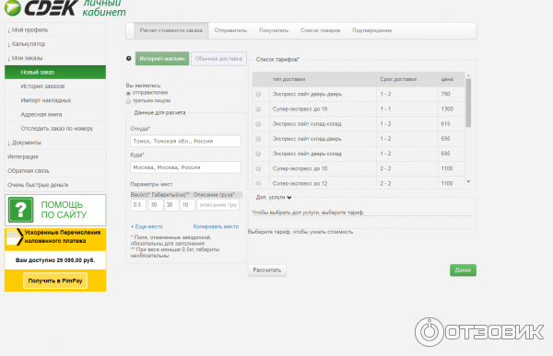
Task: Choose the Супер-экспресс до 18 tariff radio
Action: (x=258, y=109)
